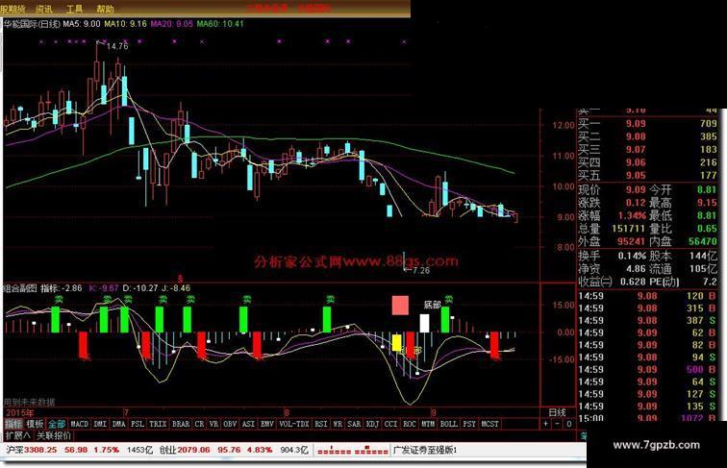Select the 模板 tab
The image size is (727, 468).
35,424
